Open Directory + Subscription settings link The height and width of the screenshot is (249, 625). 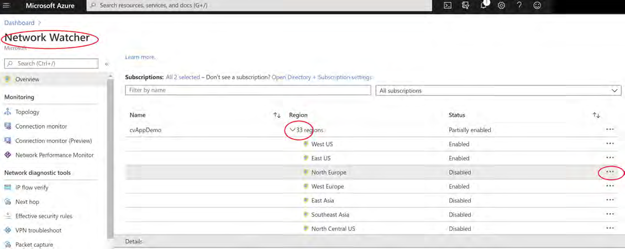tap(321, 78)
